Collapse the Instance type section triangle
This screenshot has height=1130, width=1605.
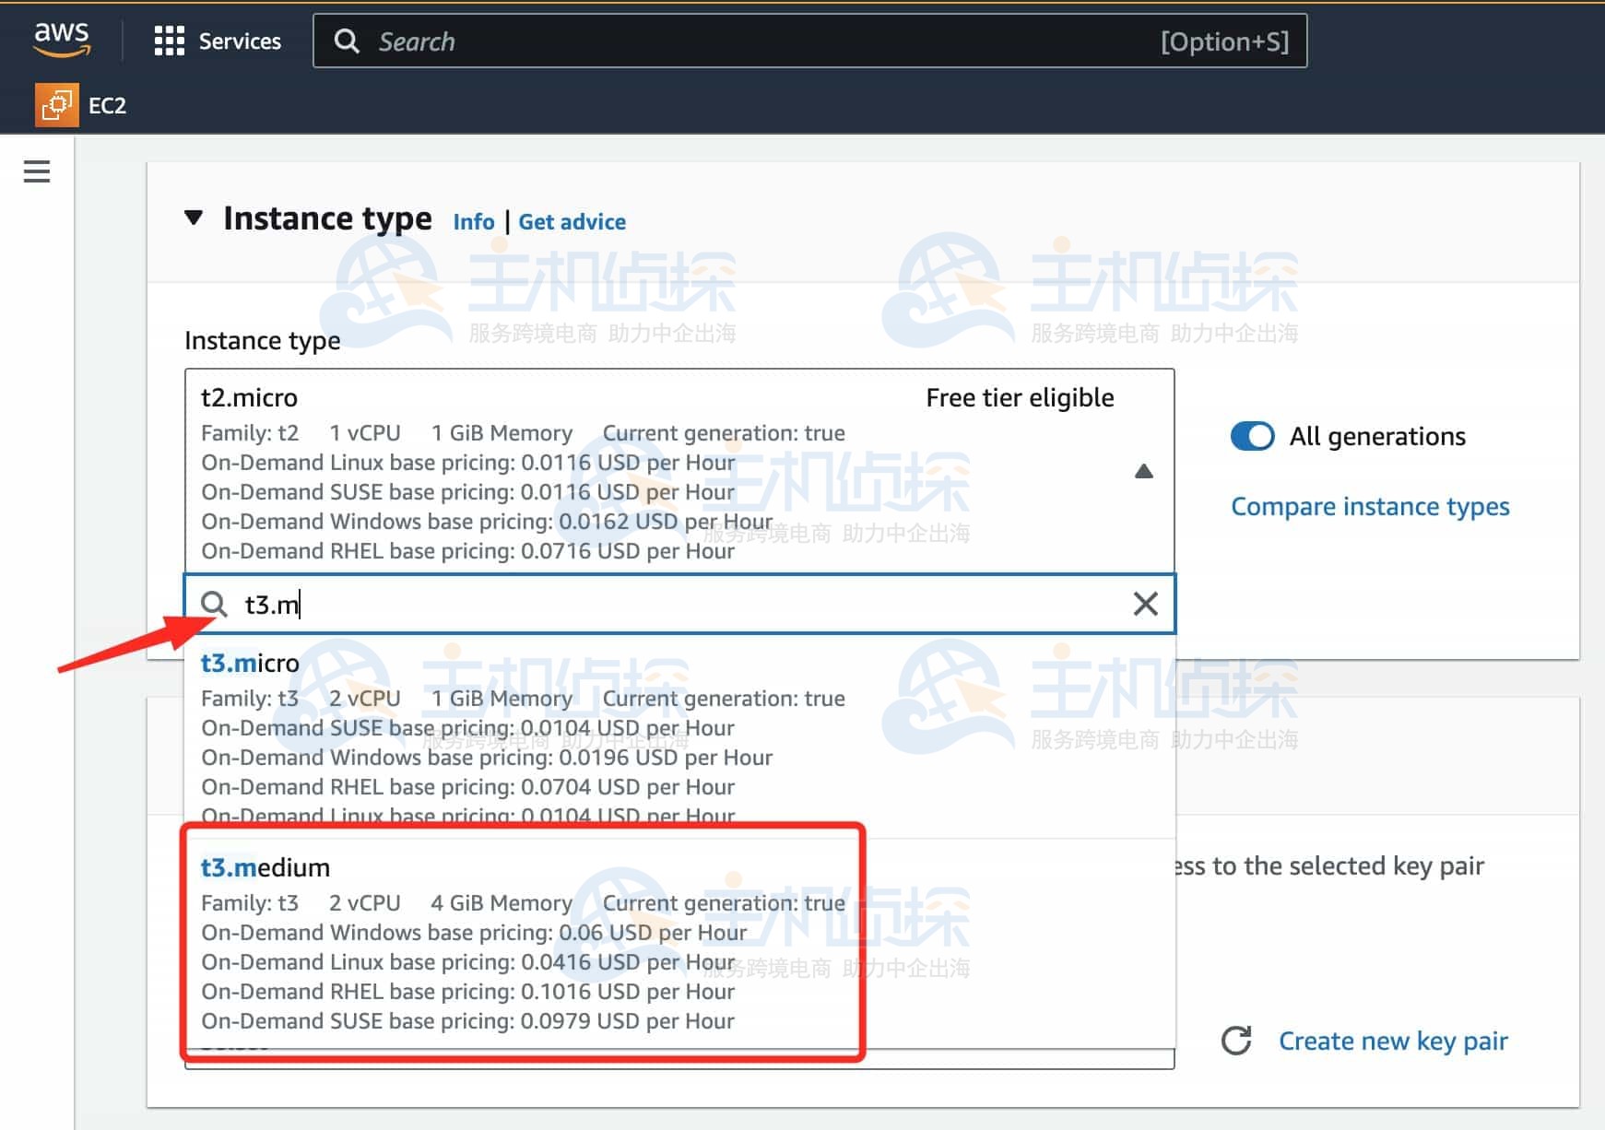(x=194, y=218)
